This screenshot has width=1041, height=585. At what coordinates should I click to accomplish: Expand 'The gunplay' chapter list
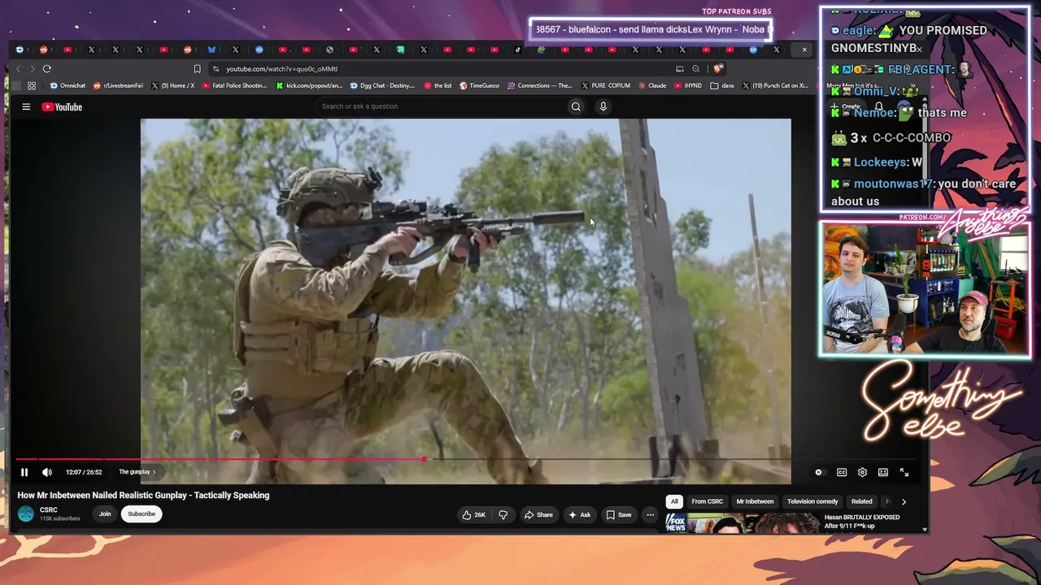tap(137, 472)
